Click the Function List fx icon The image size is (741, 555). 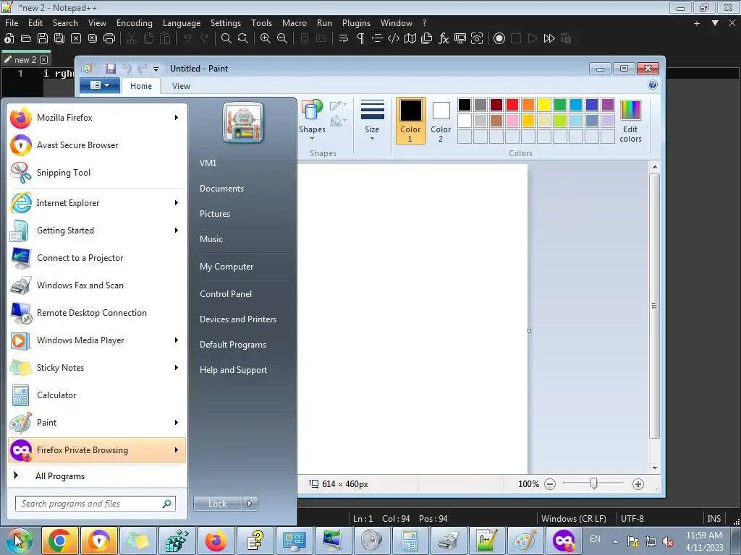(444, 39)
